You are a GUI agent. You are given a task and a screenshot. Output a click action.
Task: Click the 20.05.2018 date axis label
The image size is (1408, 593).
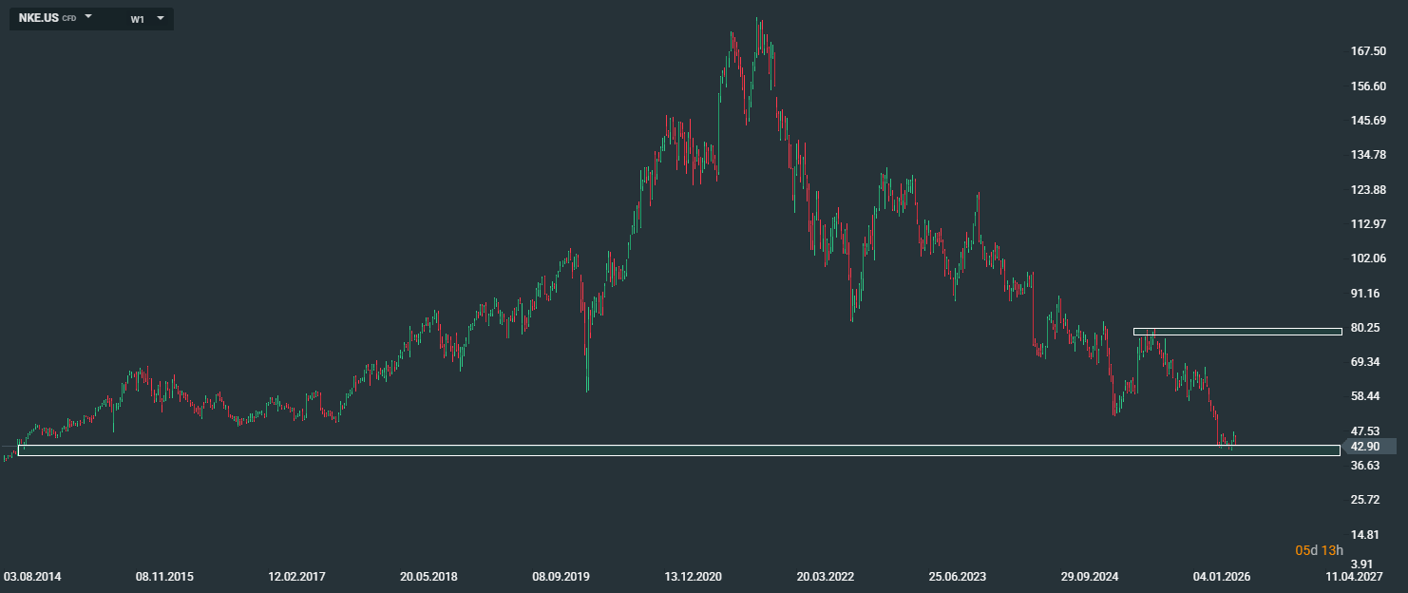pyautogui.click(x=429, y=577)
